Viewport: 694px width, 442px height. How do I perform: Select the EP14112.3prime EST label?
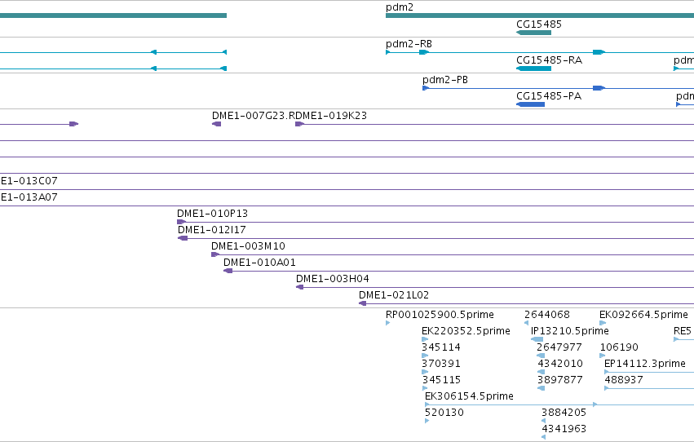pos(645,364)
